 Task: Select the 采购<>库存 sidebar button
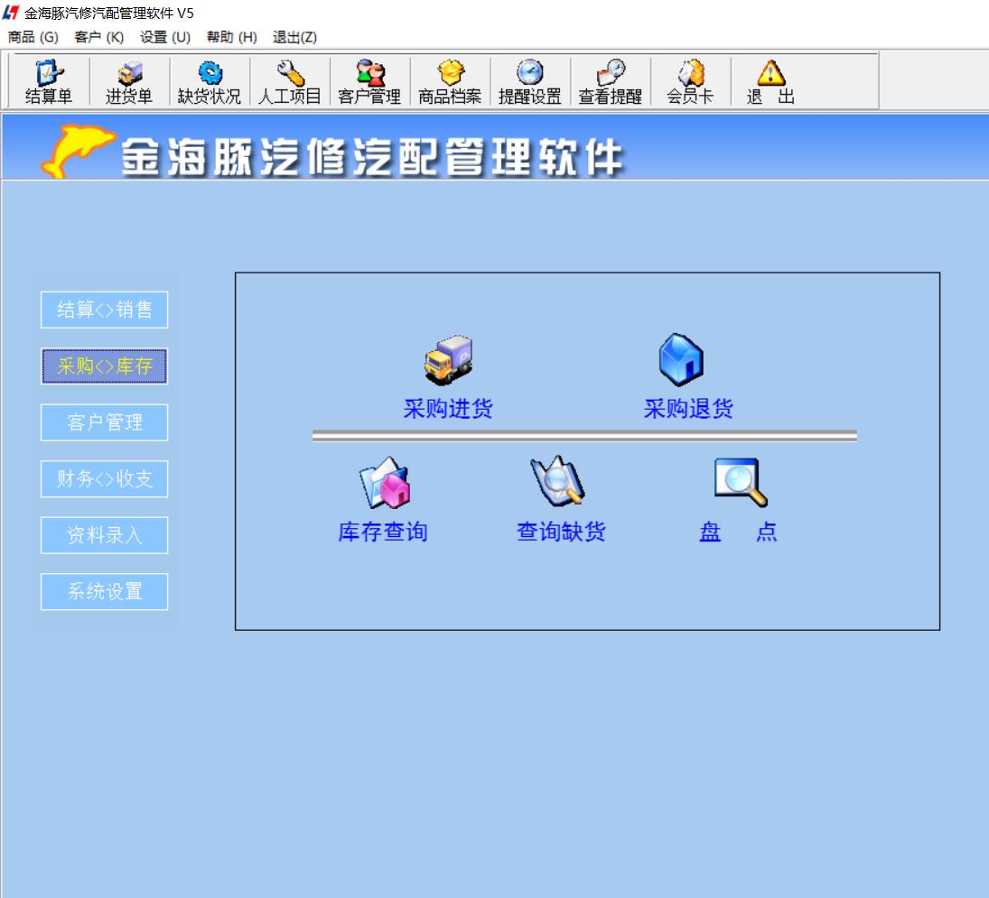[104, 366]
